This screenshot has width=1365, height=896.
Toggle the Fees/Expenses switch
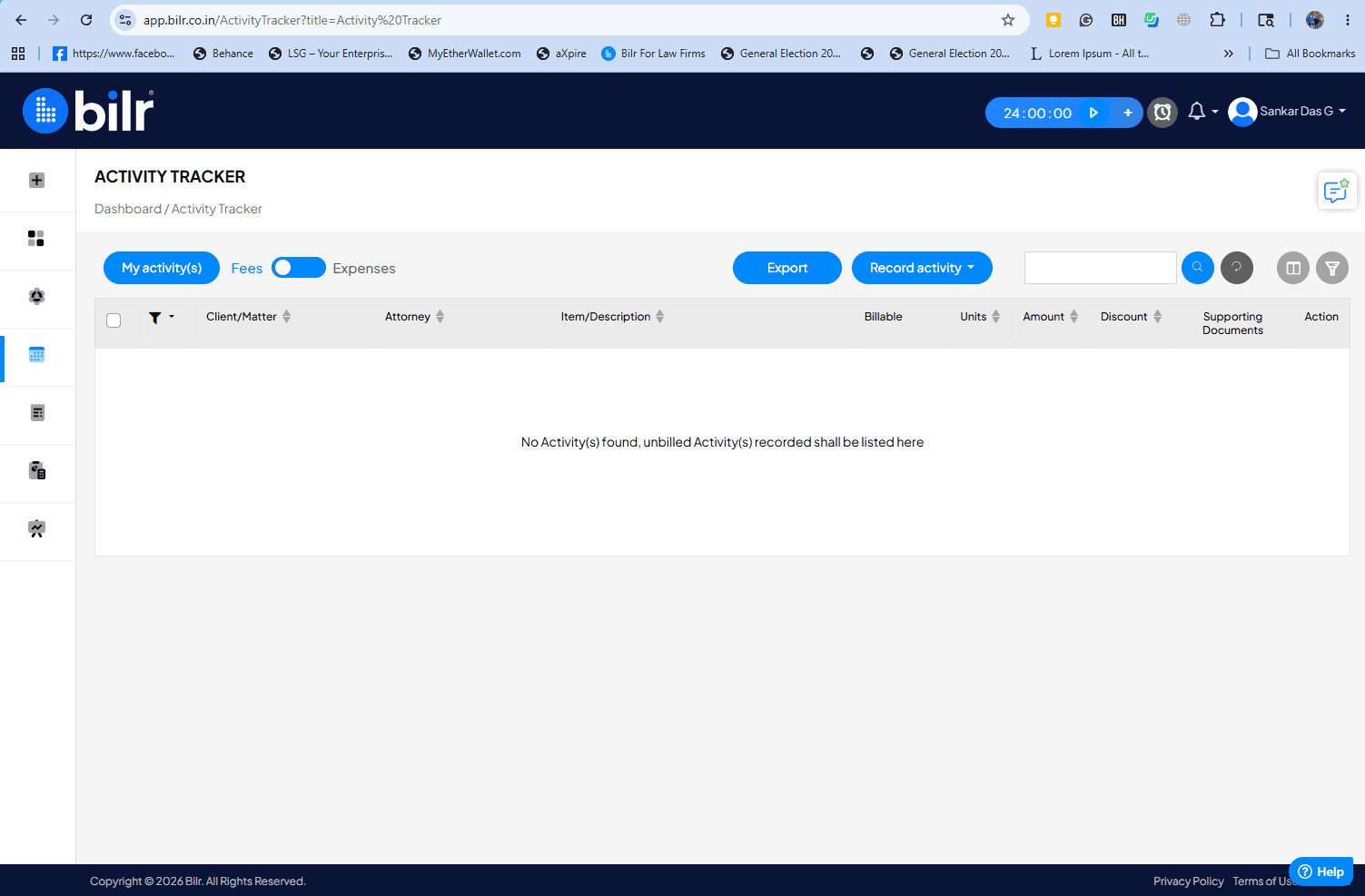pyautogui.click(x=298, y=268)
